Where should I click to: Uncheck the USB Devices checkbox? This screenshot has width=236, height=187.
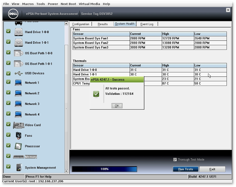[9, 73]
